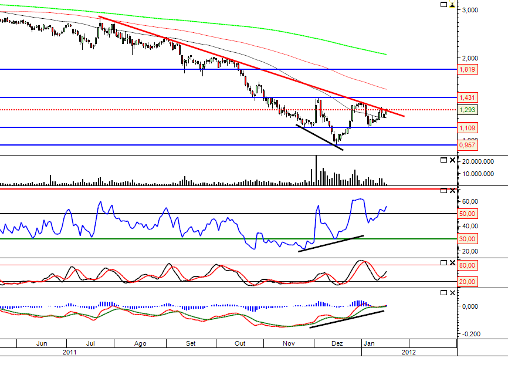
Task: Click the current price label 1,293
Action: pos(467,110)
